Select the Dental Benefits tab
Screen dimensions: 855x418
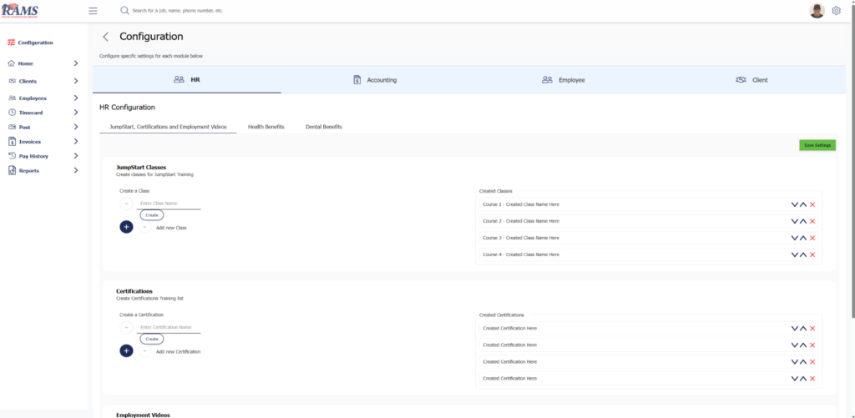click(x=323, y=127)
